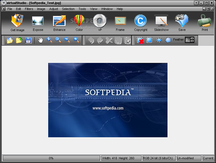Click the Redo arrow
The image size is (216, 163).
point(100,40)
